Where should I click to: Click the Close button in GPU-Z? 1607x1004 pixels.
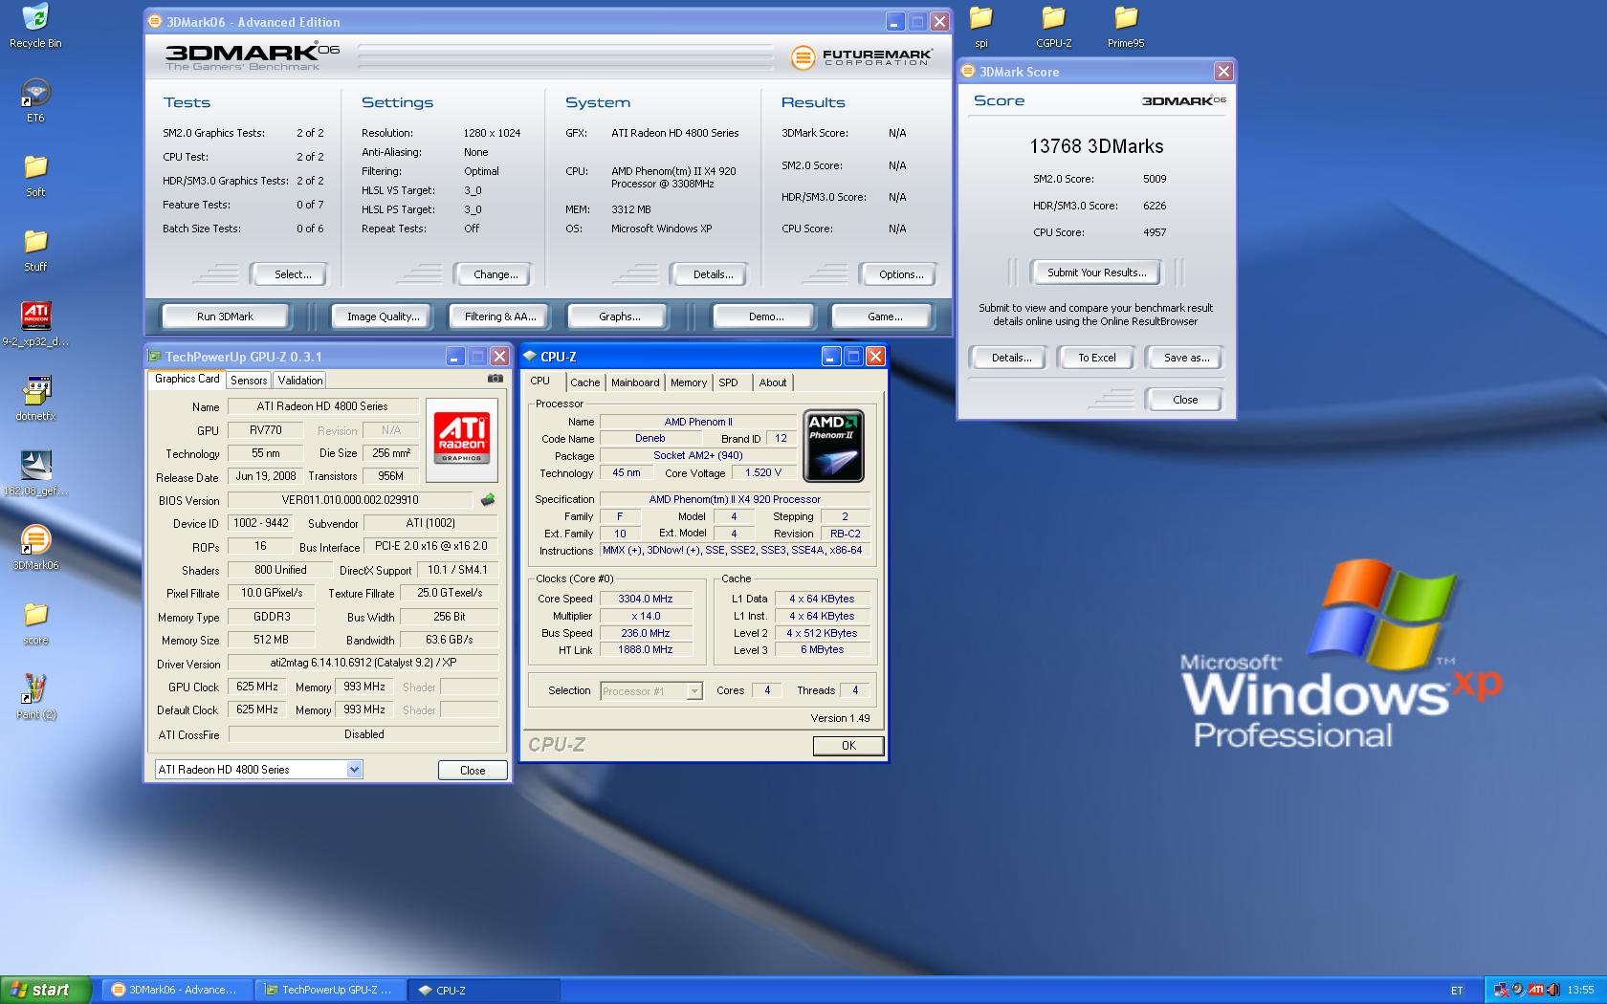click(x=473, y=770)
